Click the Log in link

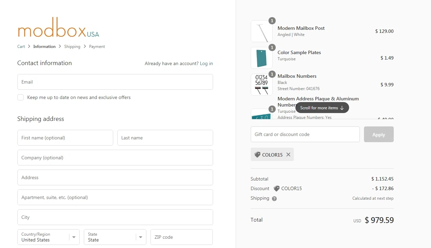[206, 63]
